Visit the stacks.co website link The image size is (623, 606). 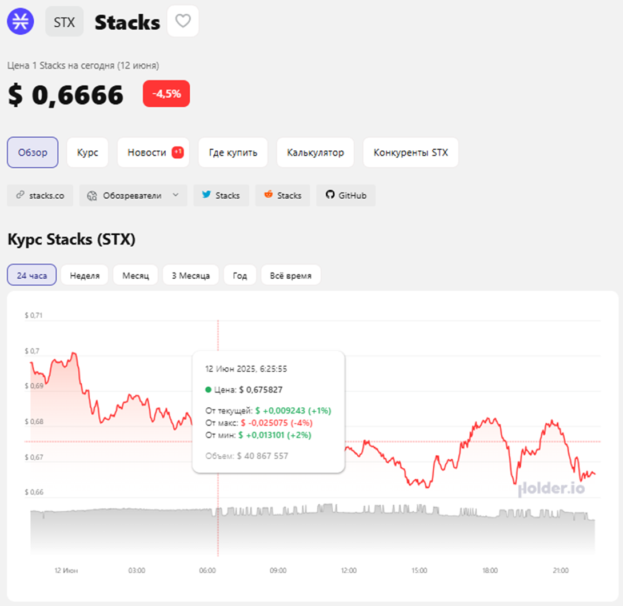pyautogui.click(x=40, y=195)
